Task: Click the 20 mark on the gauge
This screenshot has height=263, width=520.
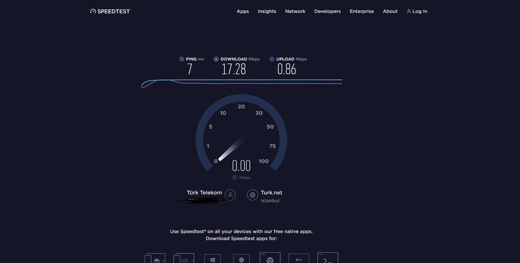Action: 241,106
